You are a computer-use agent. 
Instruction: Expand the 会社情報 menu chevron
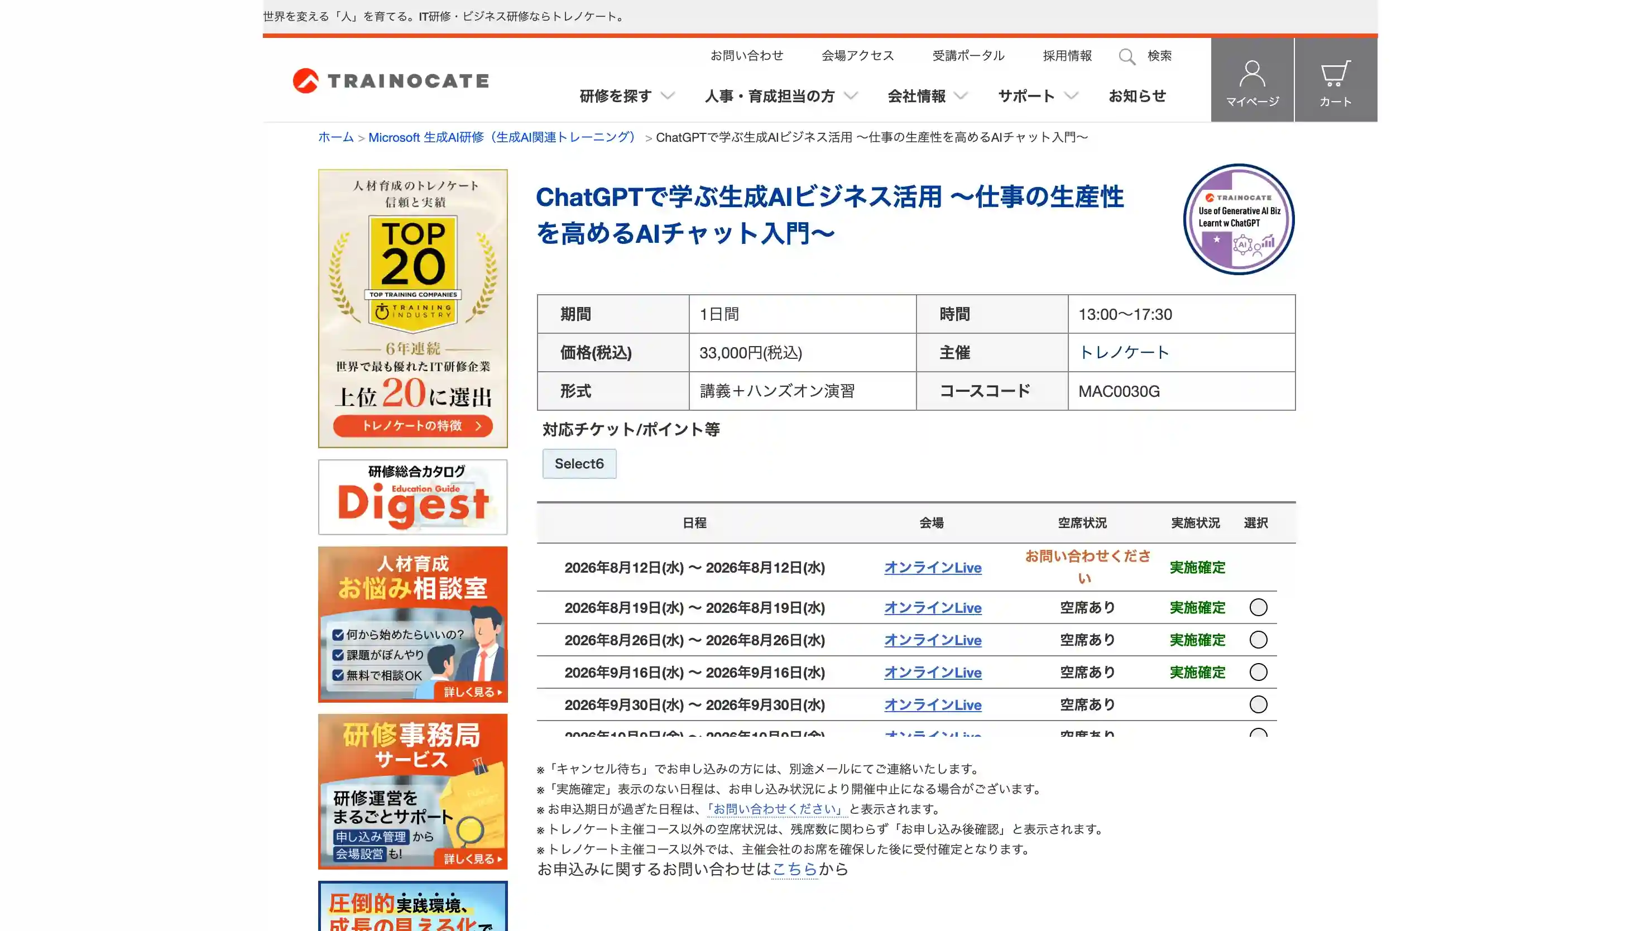click(x=960, y=96)
